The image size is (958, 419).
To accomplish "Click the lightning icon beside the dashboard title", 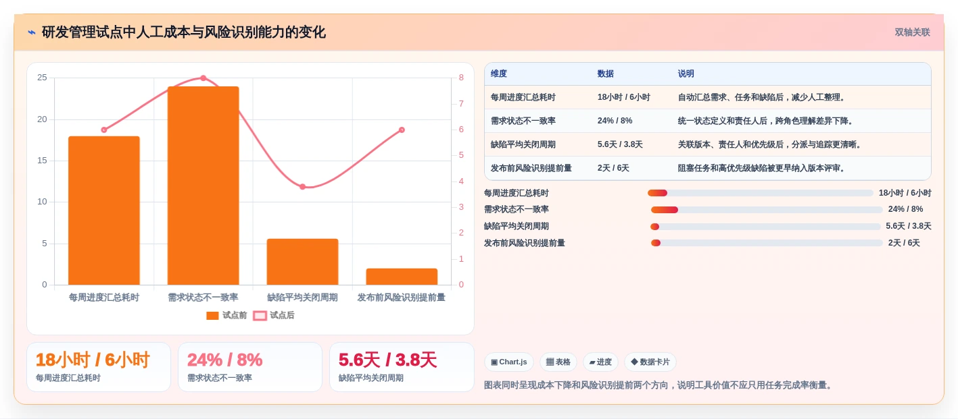I will point(31,32).
